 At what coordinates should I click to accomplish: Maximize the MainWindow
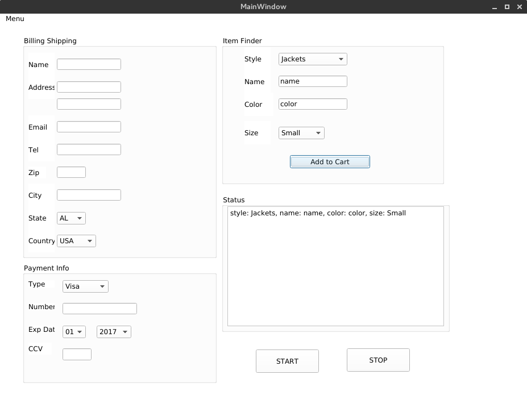coord(507,7)
